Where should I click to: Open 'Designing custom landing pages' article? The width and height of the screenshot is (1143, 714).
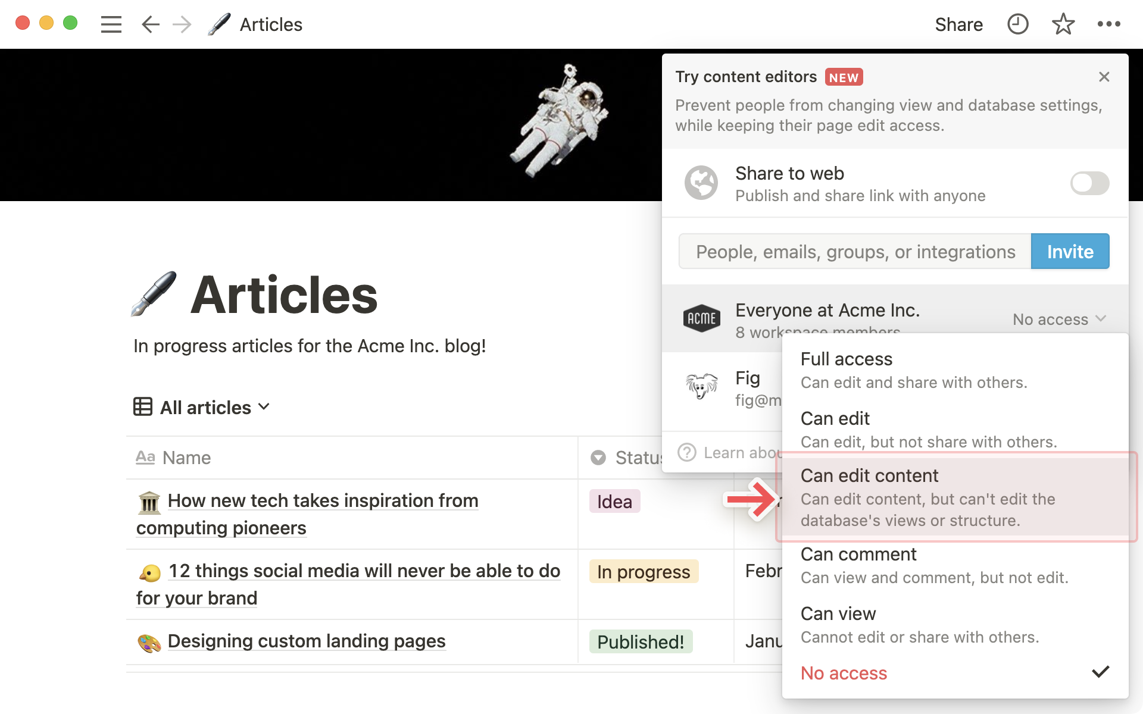305,641
